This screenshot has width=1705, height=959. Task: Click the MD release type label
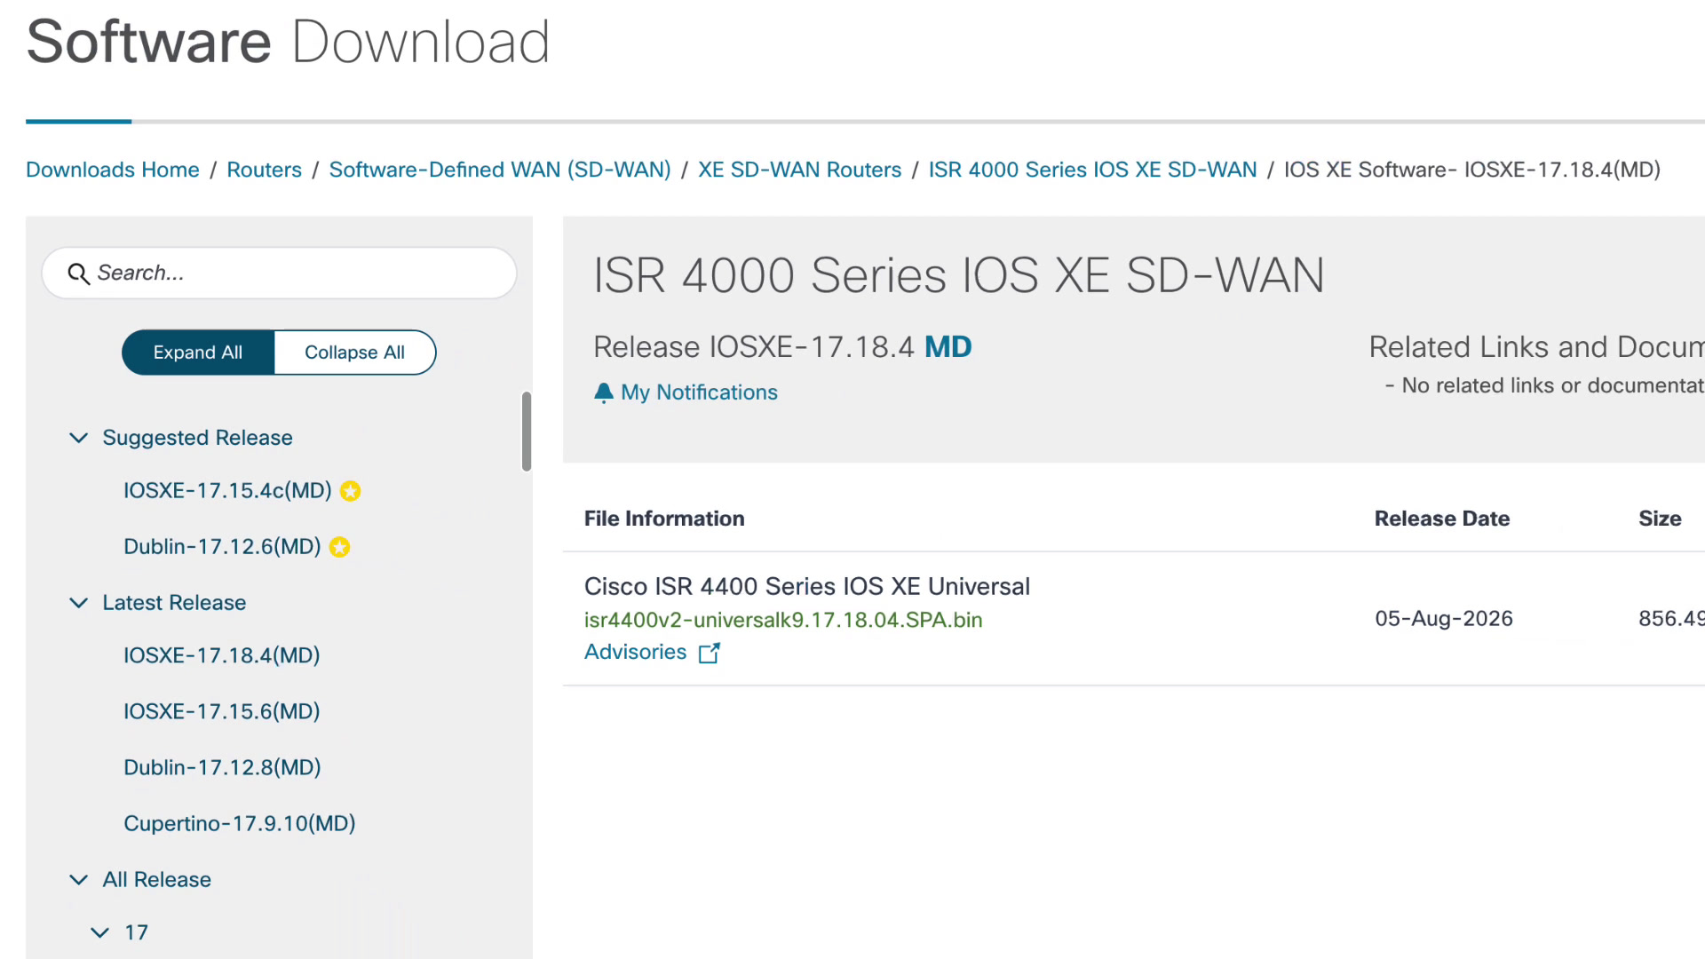pyautogui.click(x=948, y=346)
